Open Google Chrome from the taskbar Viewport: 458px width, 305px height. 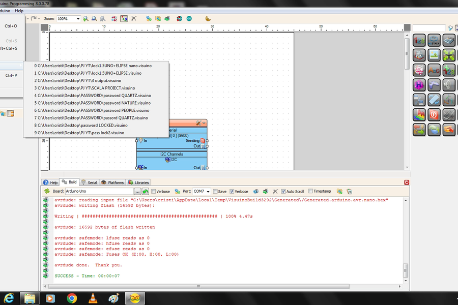72,298
